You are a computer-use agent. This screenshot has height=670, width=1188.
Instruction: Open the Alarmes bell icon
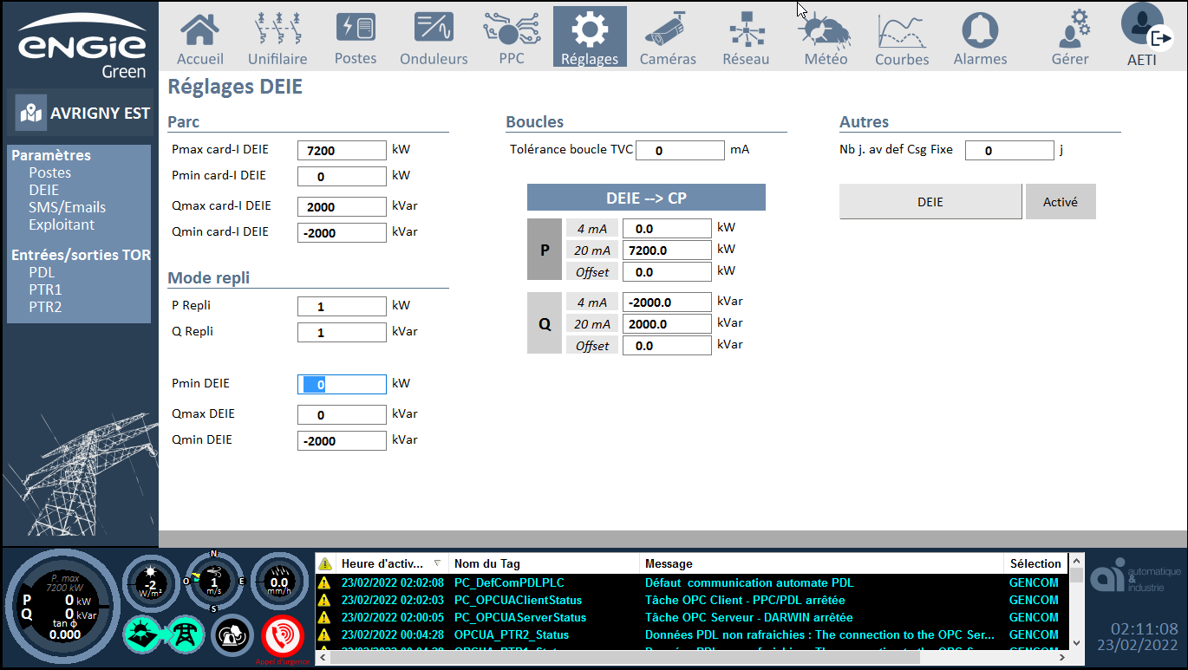(980, 38)
